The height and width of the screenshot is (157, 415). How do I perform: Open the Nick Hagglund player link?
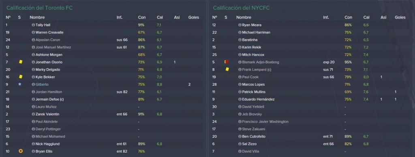click(x=47, y=144)
